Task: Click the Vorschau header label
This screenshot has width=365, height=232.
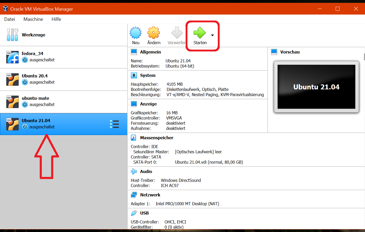Action: [x=290, y=52]
